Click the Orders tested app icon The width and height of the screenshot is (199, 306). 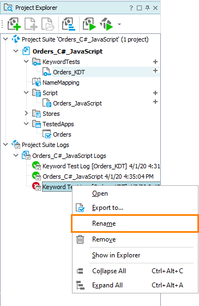47,134
